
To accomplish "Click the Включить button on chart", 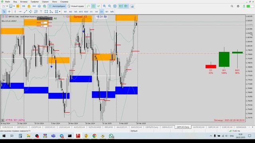I will click(x=45, y=18).
